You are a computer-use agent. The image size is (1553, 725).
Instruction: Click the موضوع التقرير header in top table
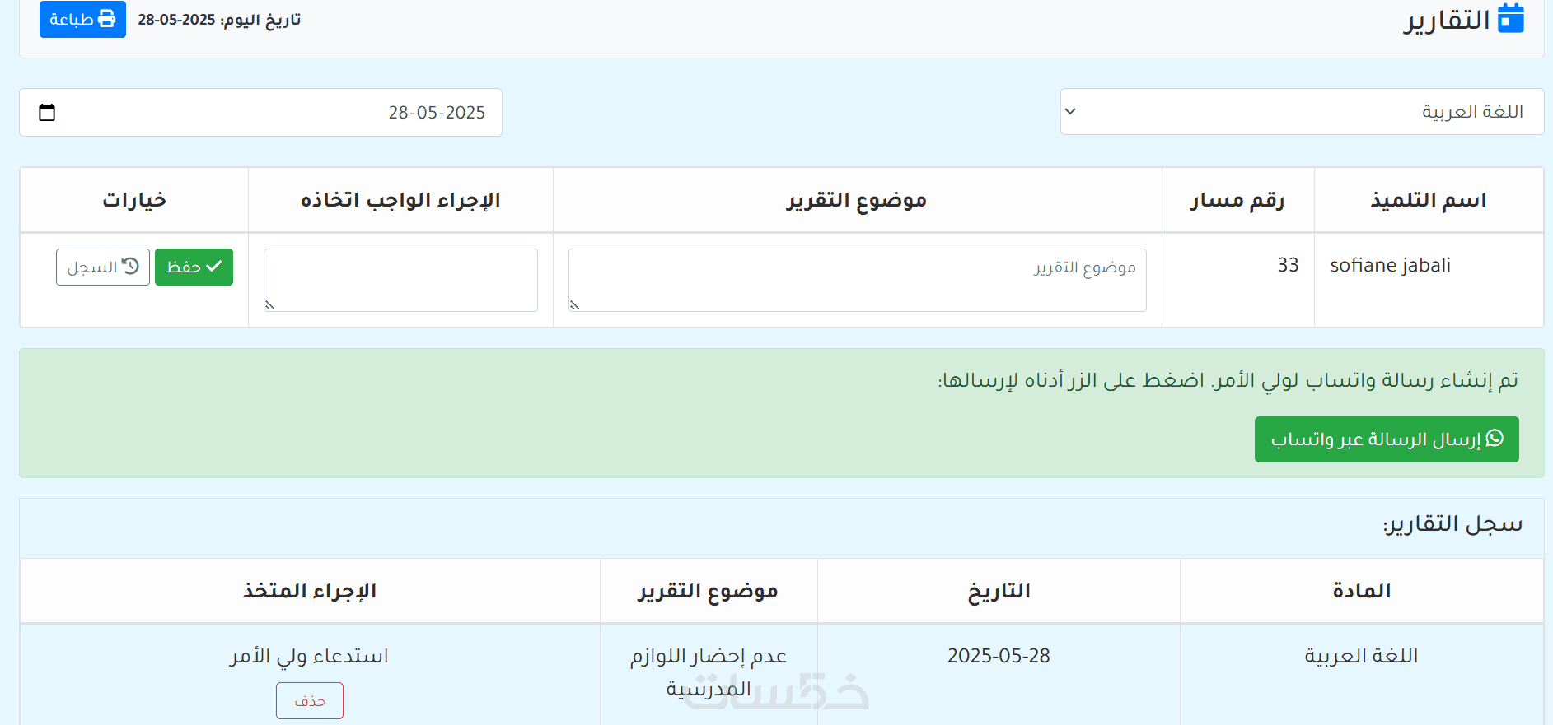pos(857,200)
